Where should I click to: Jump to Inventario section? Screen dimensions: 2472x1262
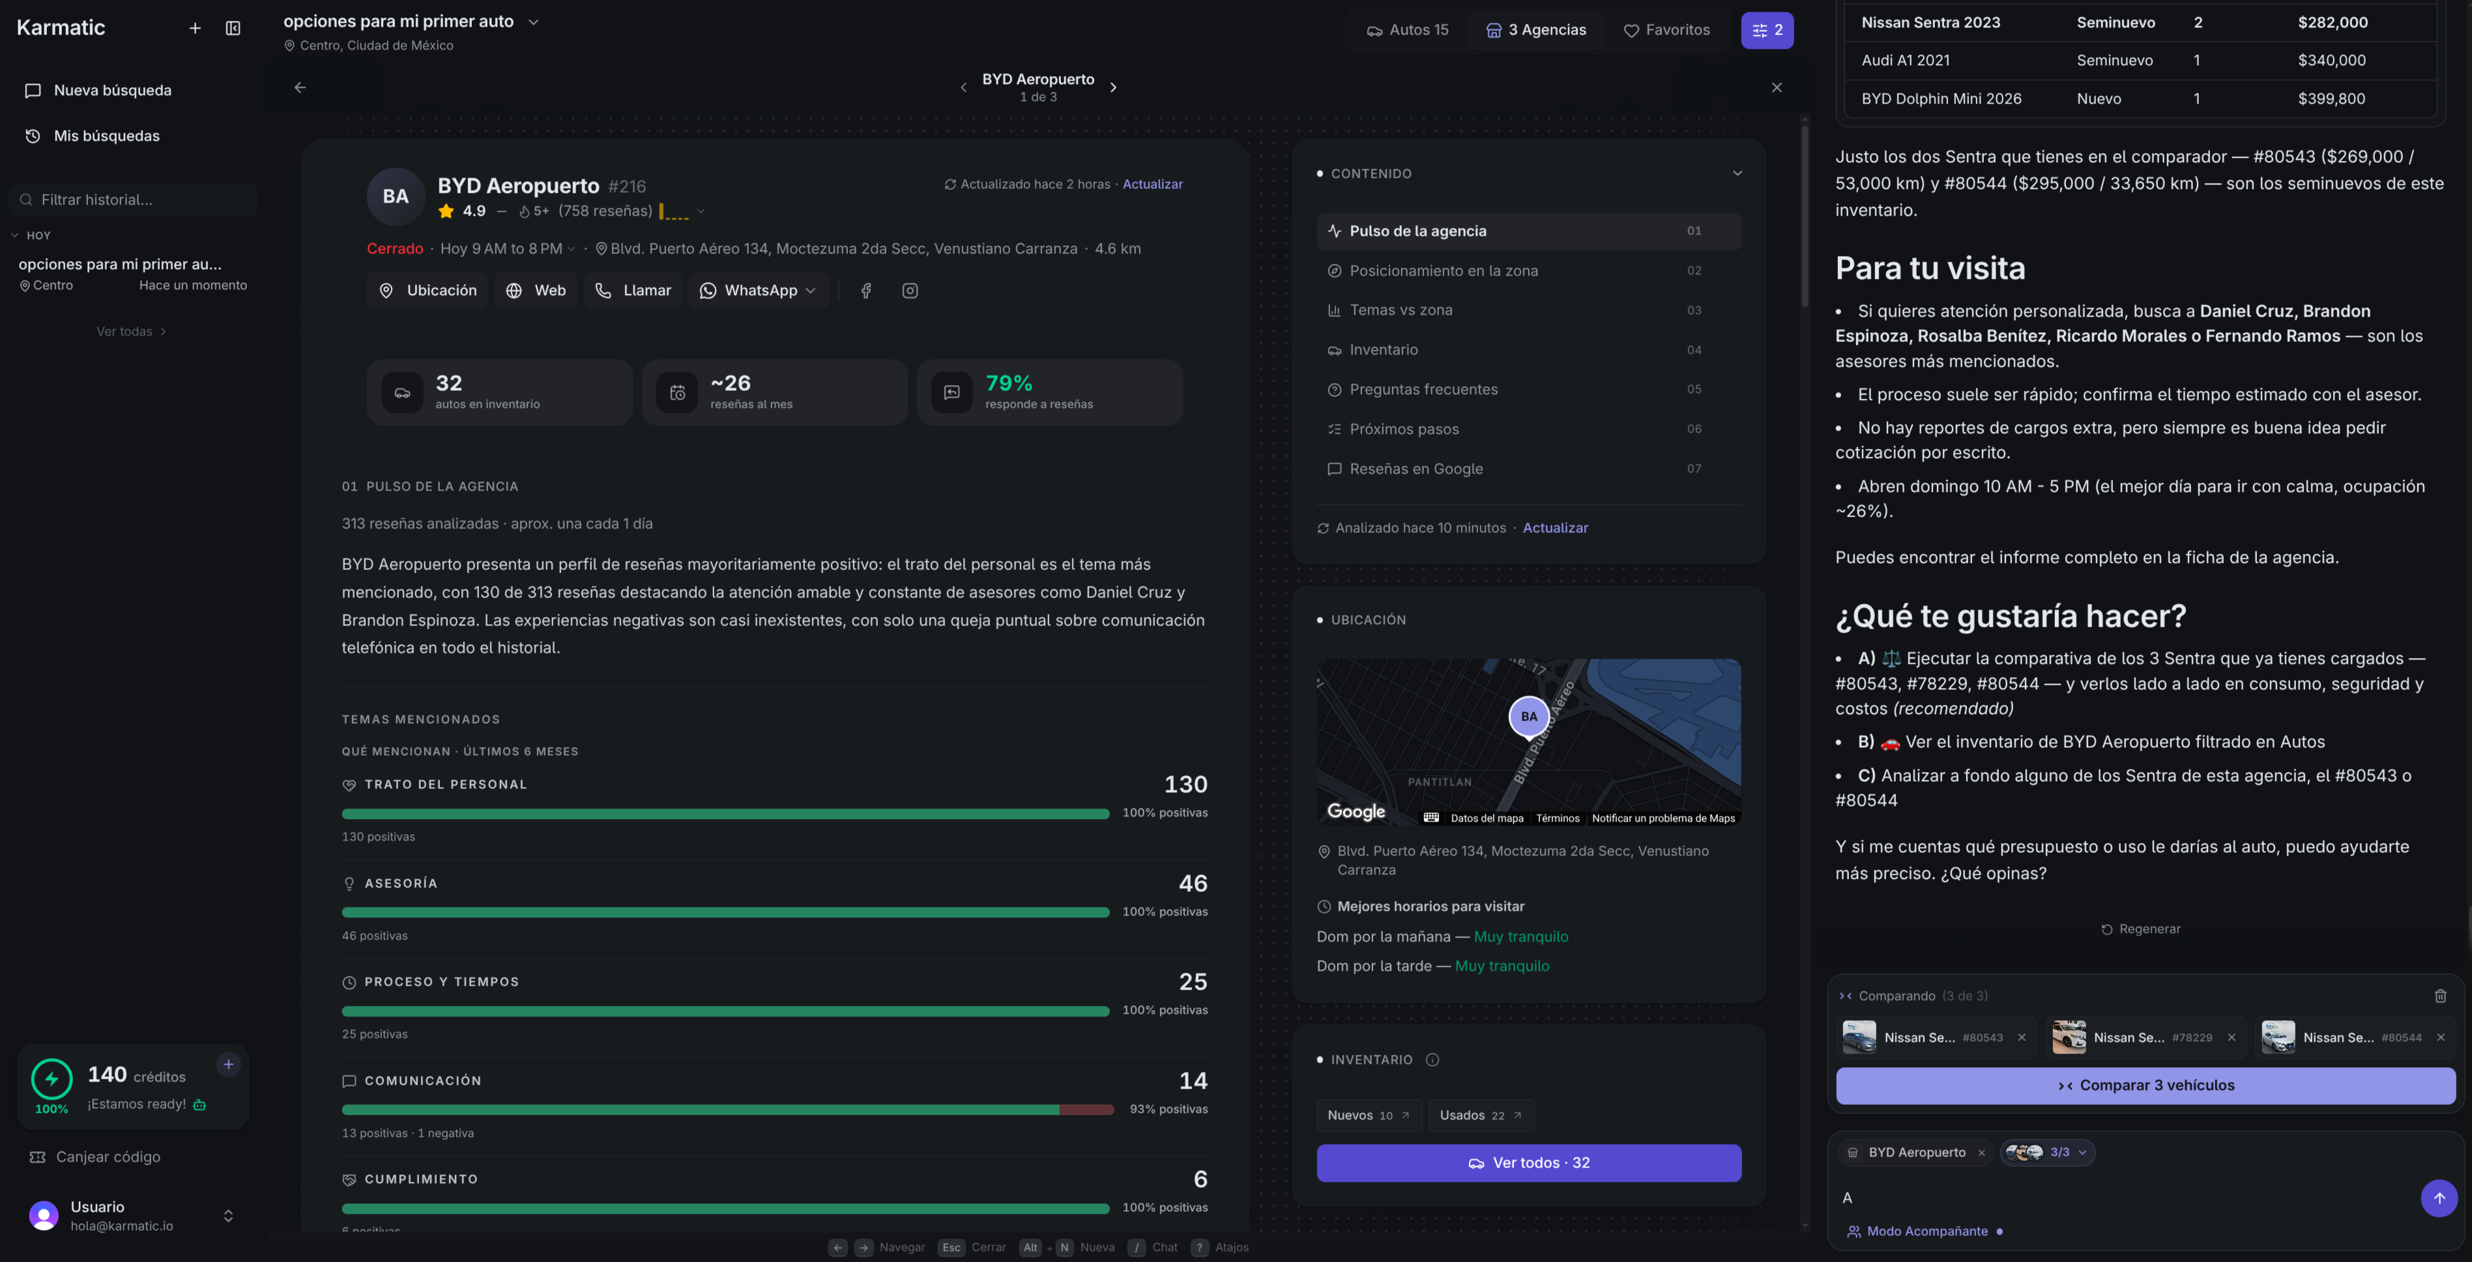1529,350
